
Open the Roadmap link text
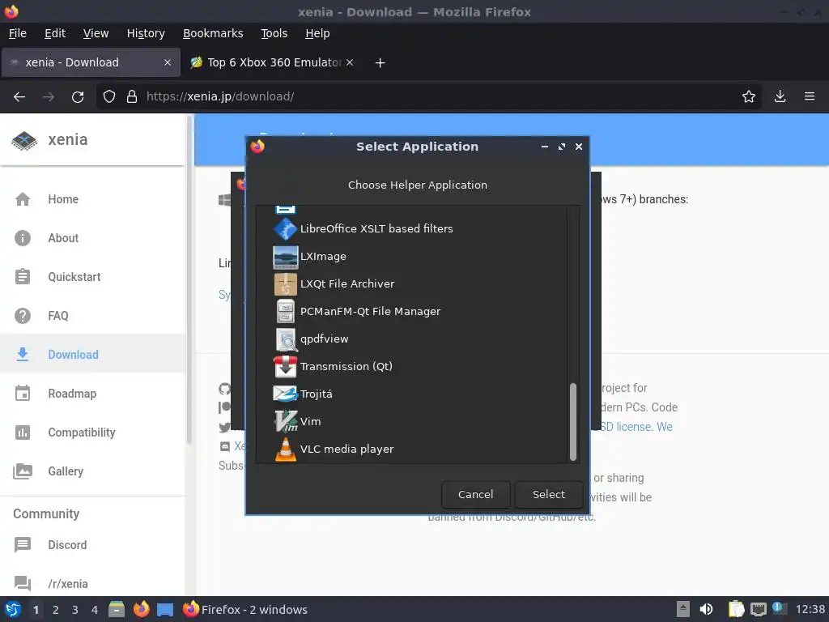pyautogui.click(x=72, y=394)
